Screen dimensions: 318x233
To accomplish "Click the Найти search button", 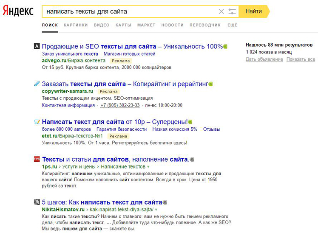I will (x=253, y=11).
